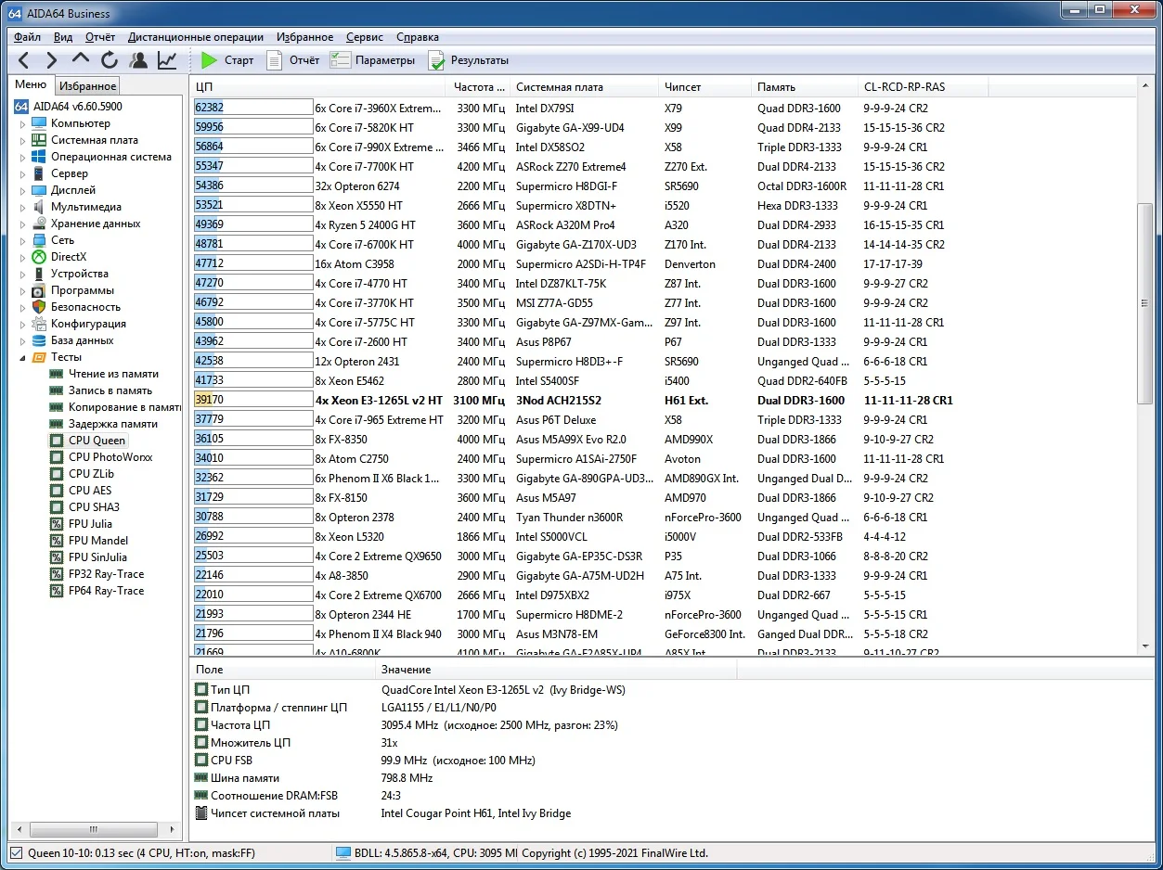The width and height of the screenshot is (1163, 870).
Task: Select the Задержка памяти test
Action: tap(113, 424)
